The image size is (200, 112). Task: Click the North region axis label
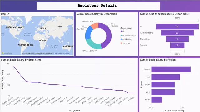(x=147, y=100)
